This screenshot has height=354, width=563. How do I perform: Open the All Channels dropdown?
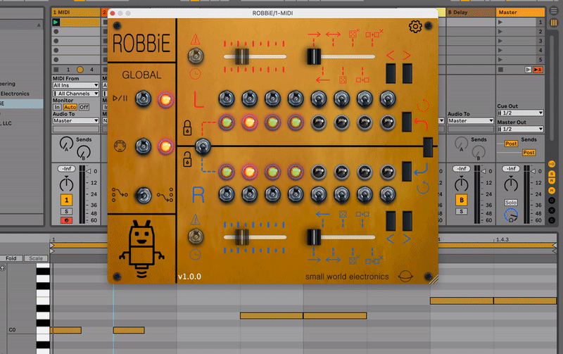pyautogui.click(x=76, y=94)
